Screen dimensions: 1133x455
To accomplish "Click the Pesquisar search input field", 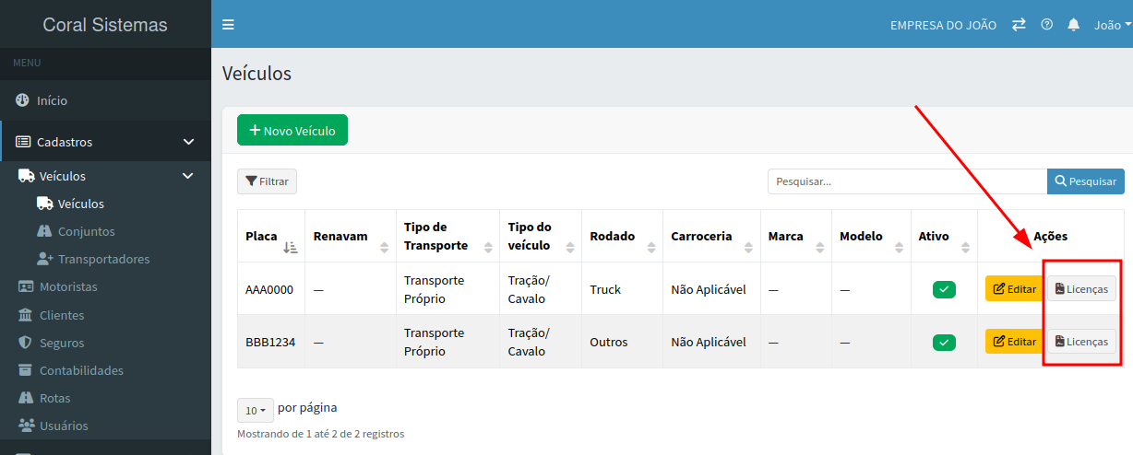I will 907,181.
